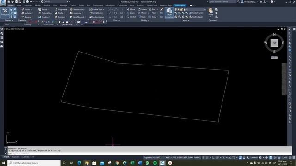
Task: Toggle polar tracking in status bar
Action: (x=217, y=158)
